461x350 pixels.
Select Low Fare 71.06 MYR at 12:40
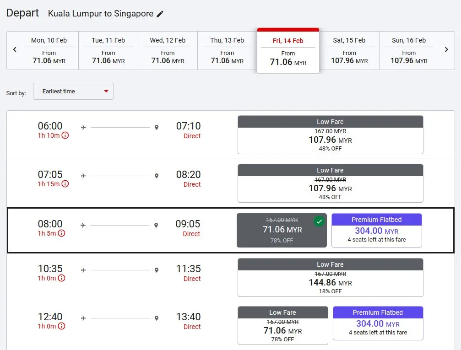click(x=282, y=326)
